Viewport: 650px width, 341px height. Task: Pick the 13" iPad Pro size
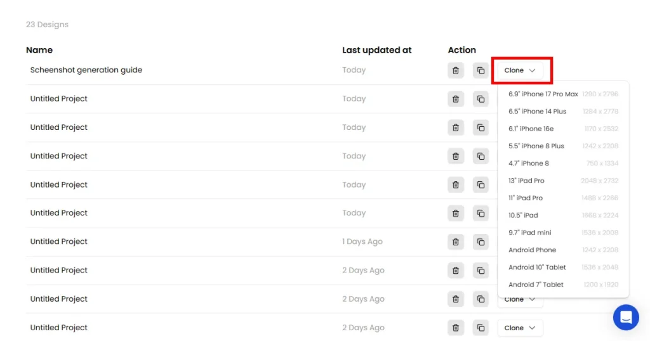point(563,181)
